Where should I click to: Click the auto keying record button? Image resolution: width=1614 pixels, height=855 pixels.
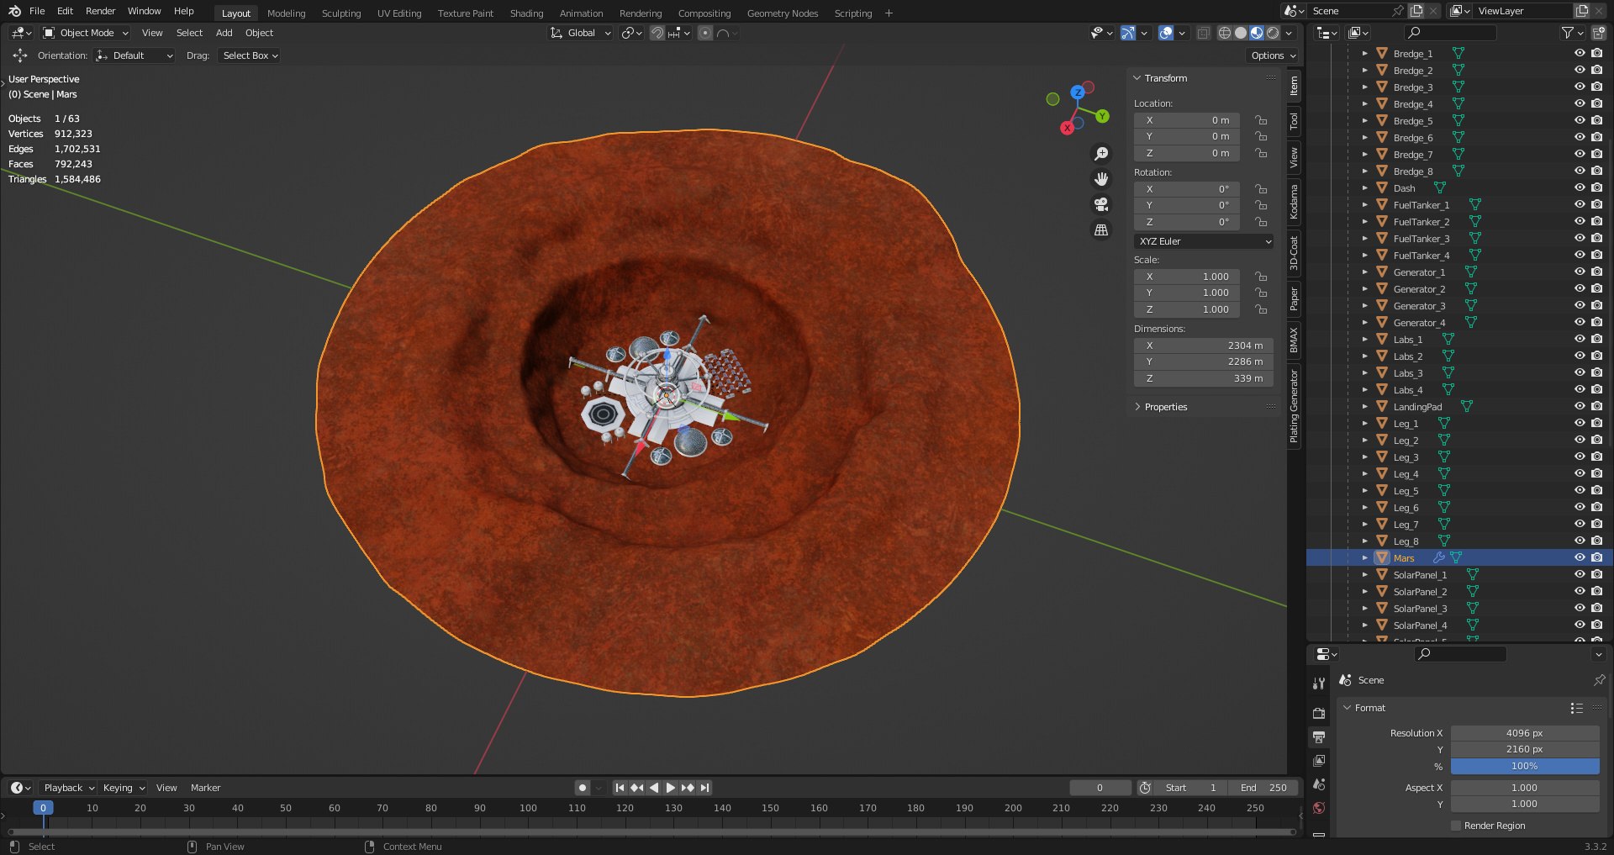pyautogui.click(x=582, y=788)
